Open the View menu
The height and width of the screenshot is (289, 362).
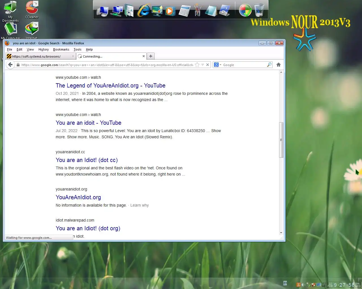click(30, 49)
